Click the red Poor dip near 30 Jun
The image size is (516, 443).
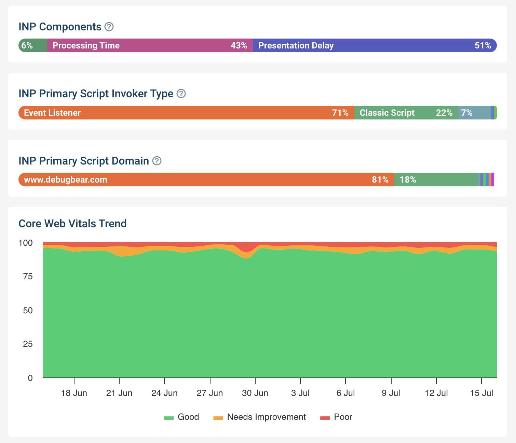[x=247, y=247]
